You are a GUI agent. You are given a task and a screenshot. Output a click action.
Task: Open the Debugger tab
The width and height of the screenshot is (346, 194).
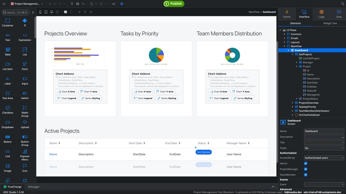click(x=34, y=187)
